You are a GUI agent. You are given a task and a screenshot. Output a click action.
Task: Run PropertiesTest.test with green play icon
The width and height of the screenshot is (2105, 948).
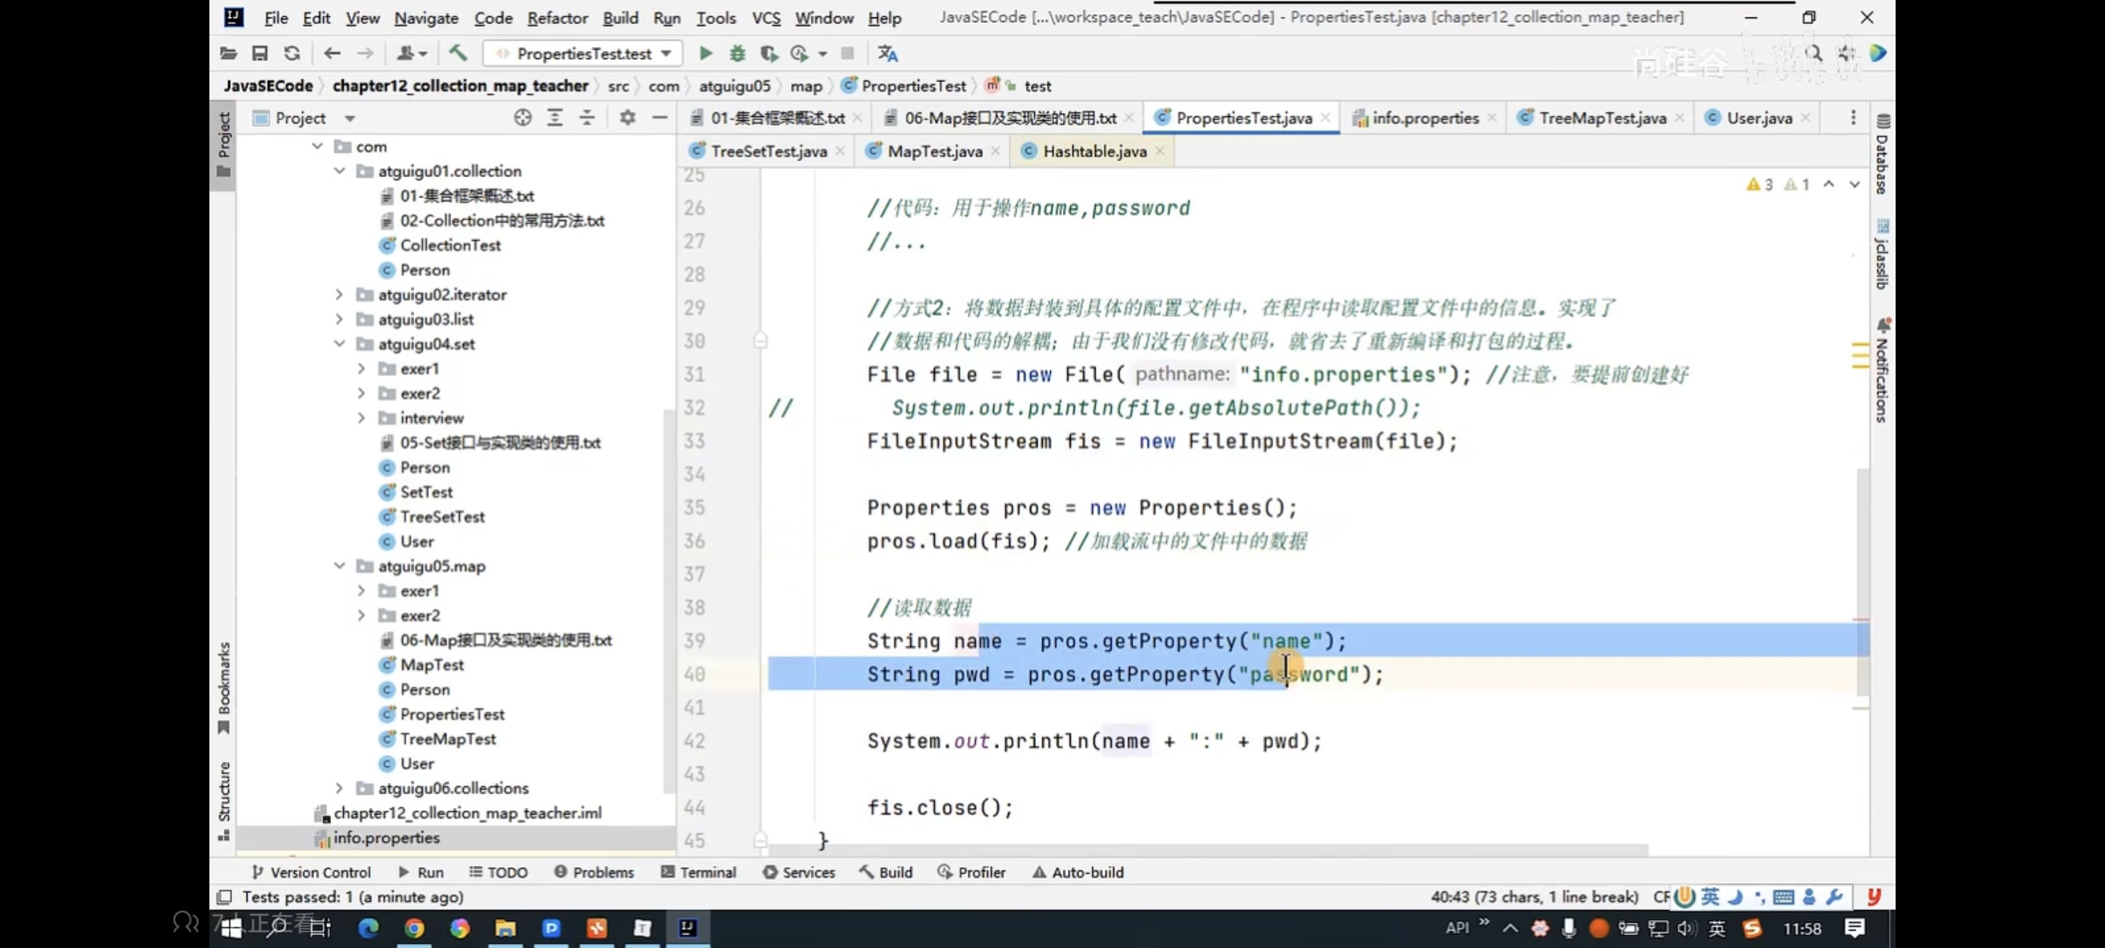[x=705, y=54]
